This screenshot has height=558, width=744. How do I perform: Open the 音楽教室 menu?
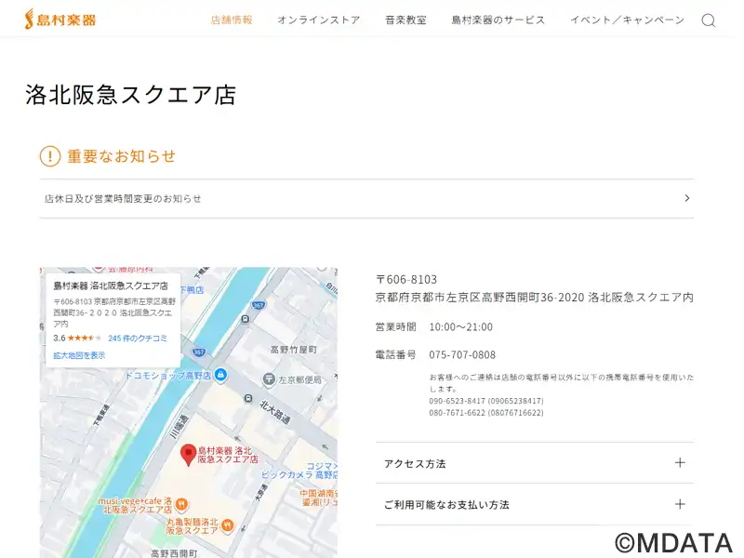pyautogui.click(x=405, y=20)
